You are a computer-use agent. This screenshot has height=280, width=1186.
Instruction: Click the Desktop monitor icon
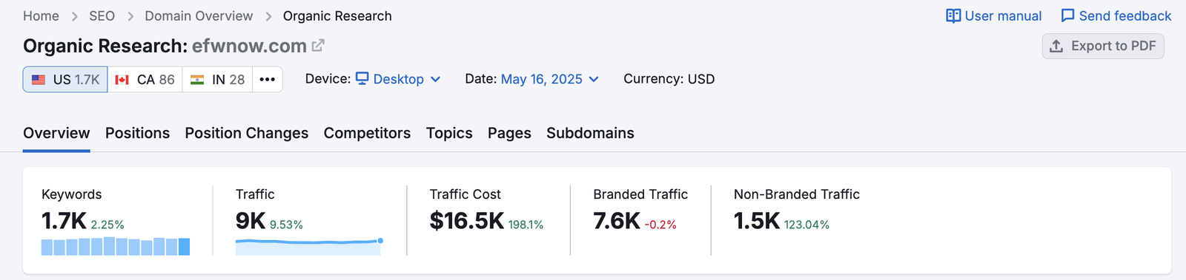click(x=362, y=78)
